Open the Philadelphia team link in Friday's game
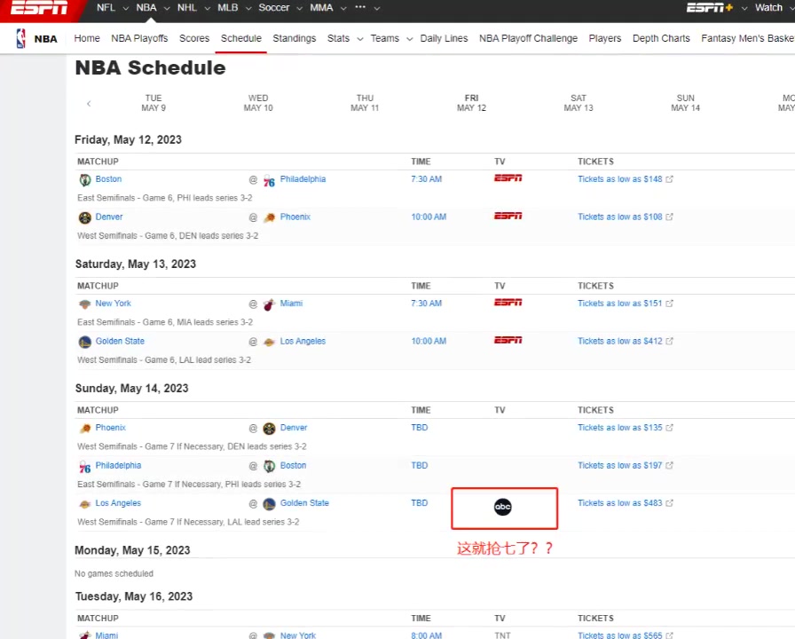This screenshot has width=795, height=639. coord(303,179)
